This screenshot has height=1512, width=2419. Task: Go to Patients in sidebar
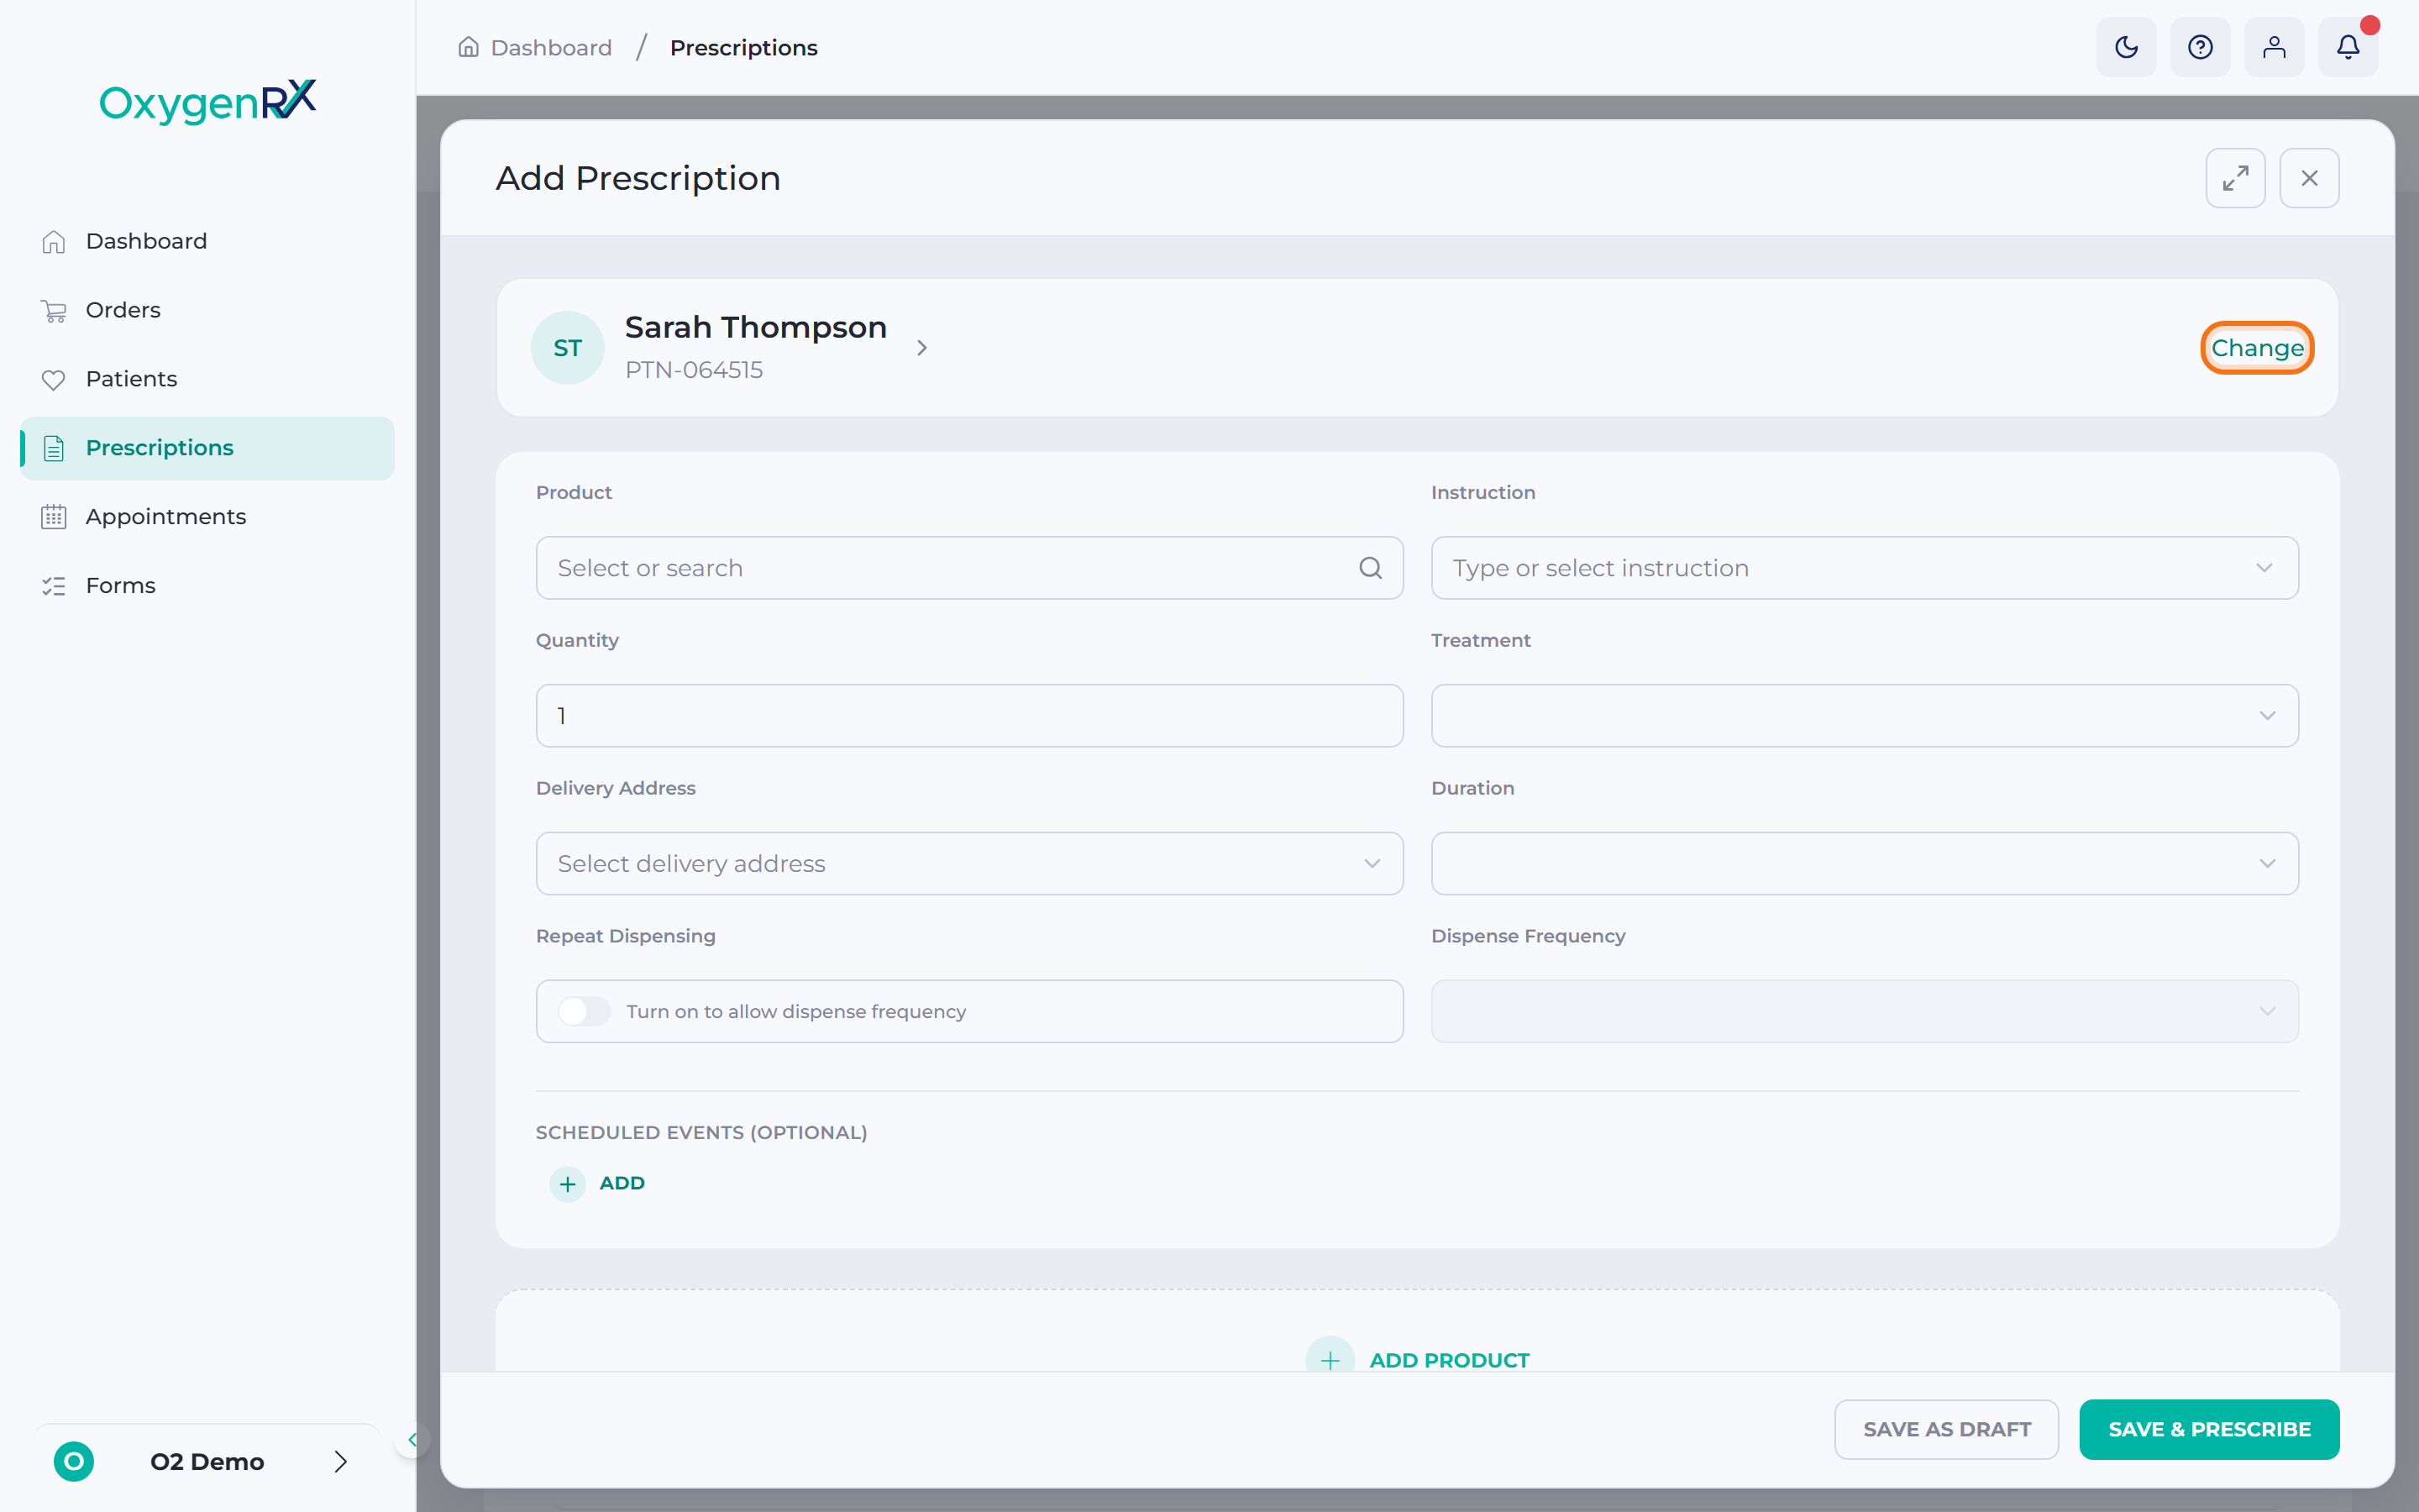pyautogui.click(x=208, y=380)
